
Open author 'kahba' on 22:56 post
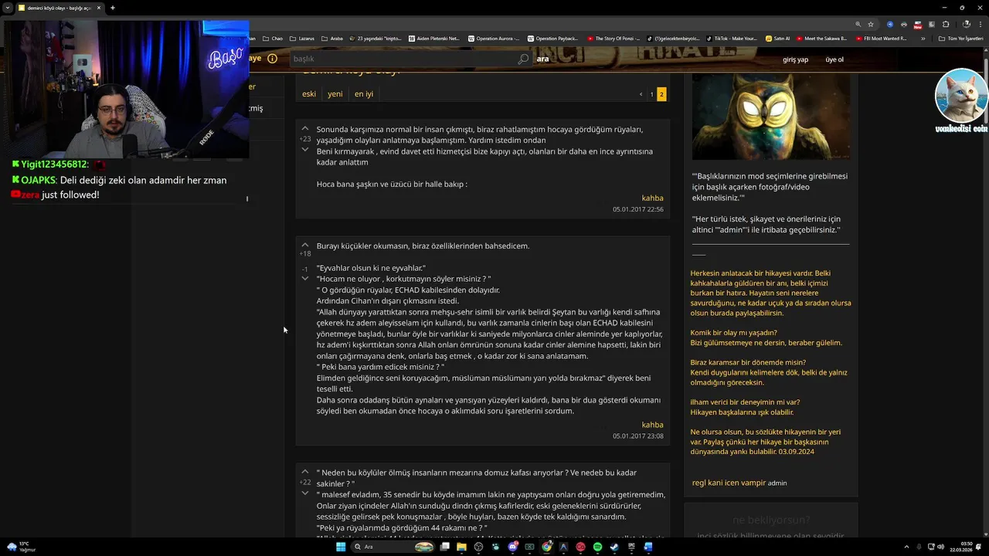(652, 198)
